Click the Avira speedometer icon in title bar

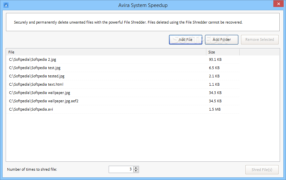pos(6,5)
